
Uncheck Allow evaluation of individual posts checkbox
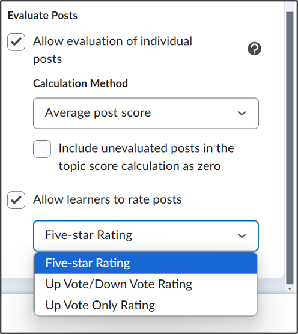[16, 42]
